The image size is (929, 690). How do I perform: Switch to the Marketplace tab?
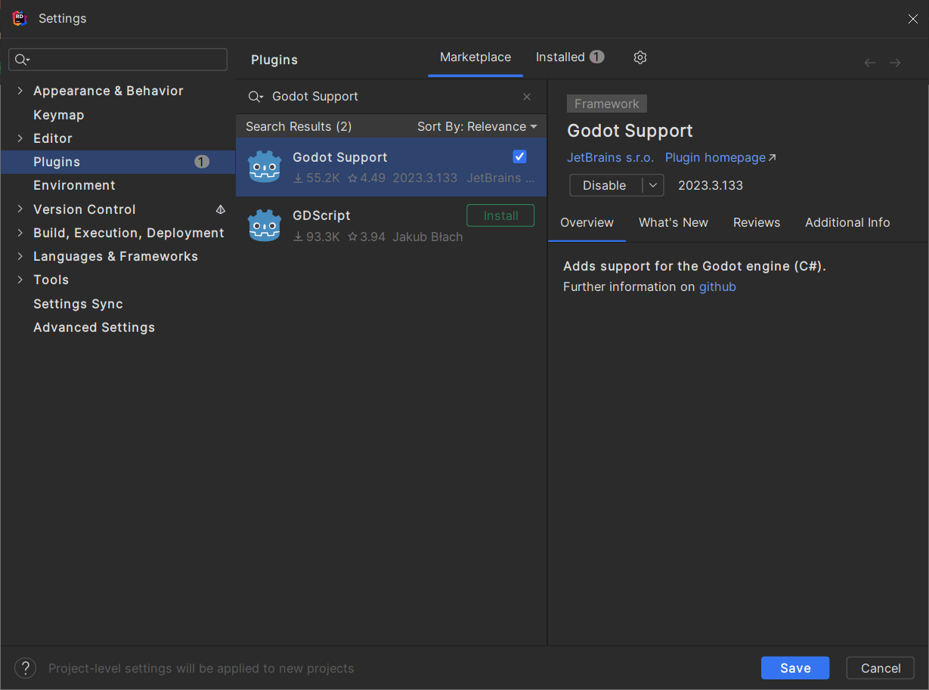pos(475,57)
